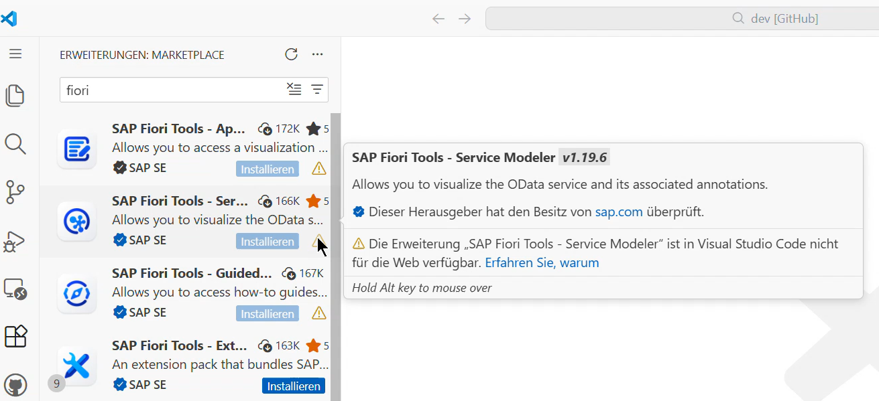The image size is (879, 401).
Task: Open the application hamburger menu
Action: point(16,54)
